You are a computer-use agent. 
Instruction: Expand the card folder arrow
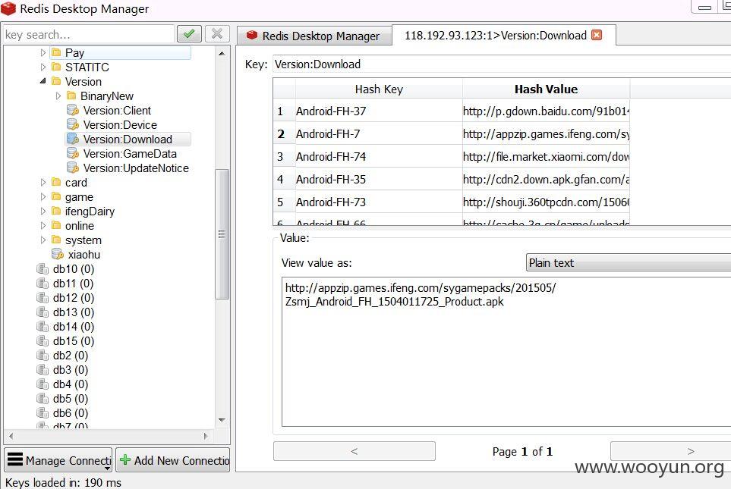pyautogui.click(x=43, y=182)
